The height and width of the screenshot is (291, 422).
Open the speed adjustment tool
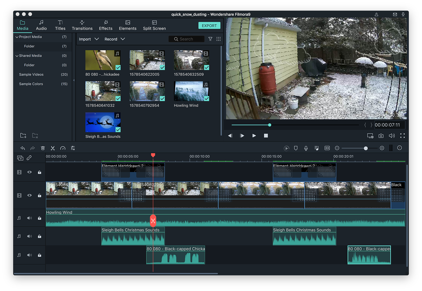tap(63, 148)
